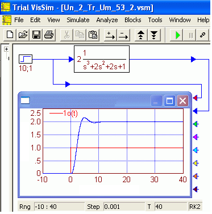This screenshot has height=214, width=212.
Task: Print the diagram with the printer icon
Action: point(49,35)
